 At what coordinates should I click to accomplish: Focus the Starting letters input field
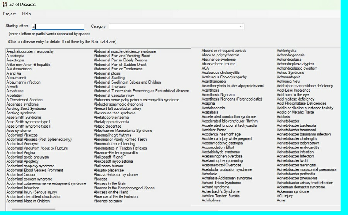(x=58, y=27)
